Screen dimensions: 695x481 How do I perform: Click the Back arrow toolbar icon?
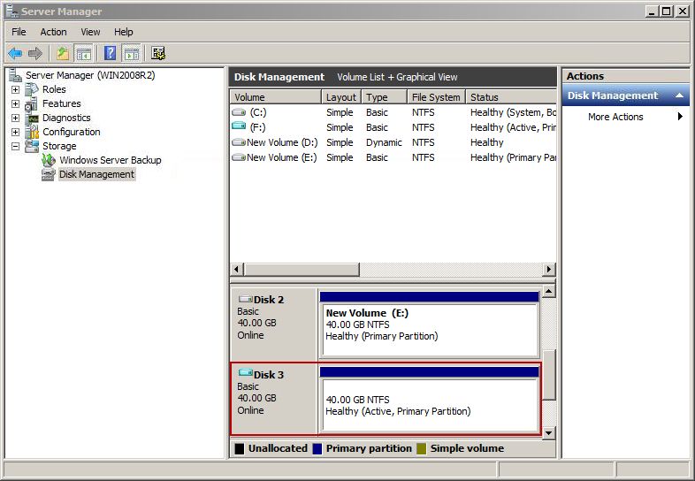(15, 54)
